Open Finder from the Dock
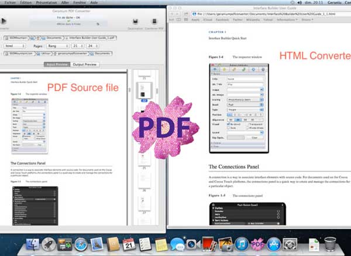Screen dimensions: 351x256 pyautogui.click(x=32, y=244)
